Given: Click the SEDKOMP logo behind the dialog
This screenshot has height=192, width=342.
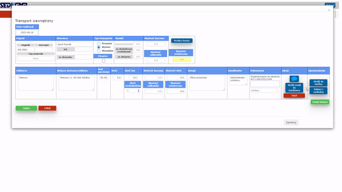Looking at the screenshot, I should coord(14,5).
